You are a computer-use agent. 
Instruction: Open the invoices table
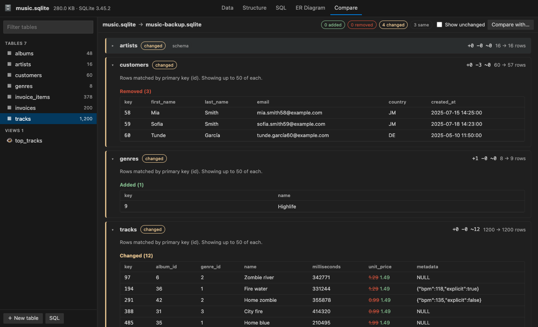(x=48, y=108)
